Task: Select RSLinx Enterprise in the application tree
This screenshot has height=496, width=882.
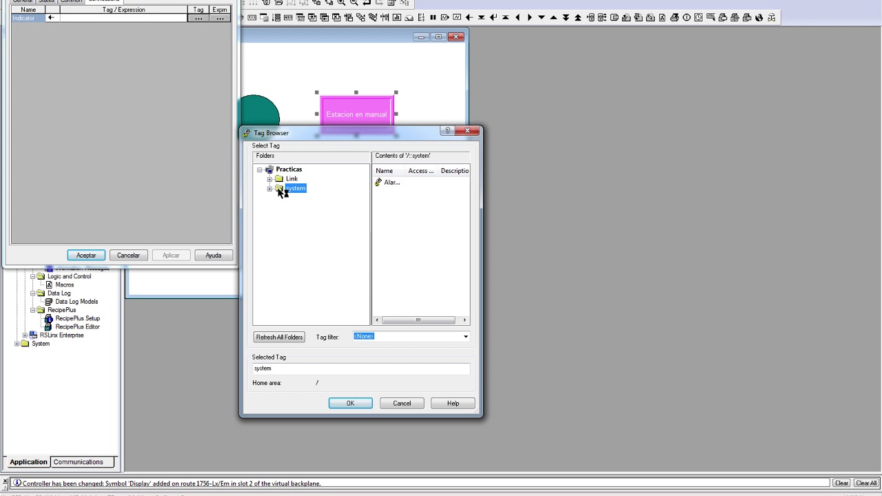Action: [61, 335]
